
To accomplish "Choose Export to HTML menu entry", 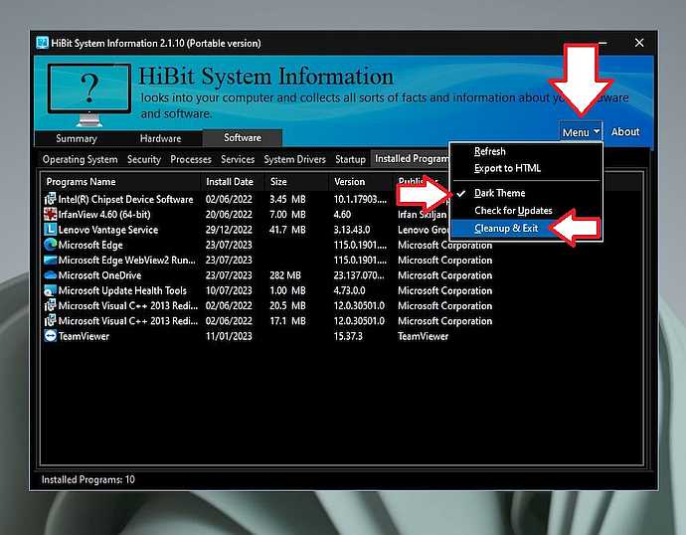I will point(507,168).
